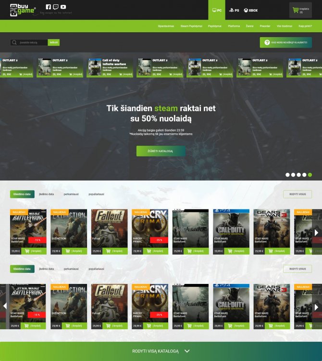This screenshot has height=361, width=322.
Task: Open the Facebook page icon
Action: [x=48, y=7]
